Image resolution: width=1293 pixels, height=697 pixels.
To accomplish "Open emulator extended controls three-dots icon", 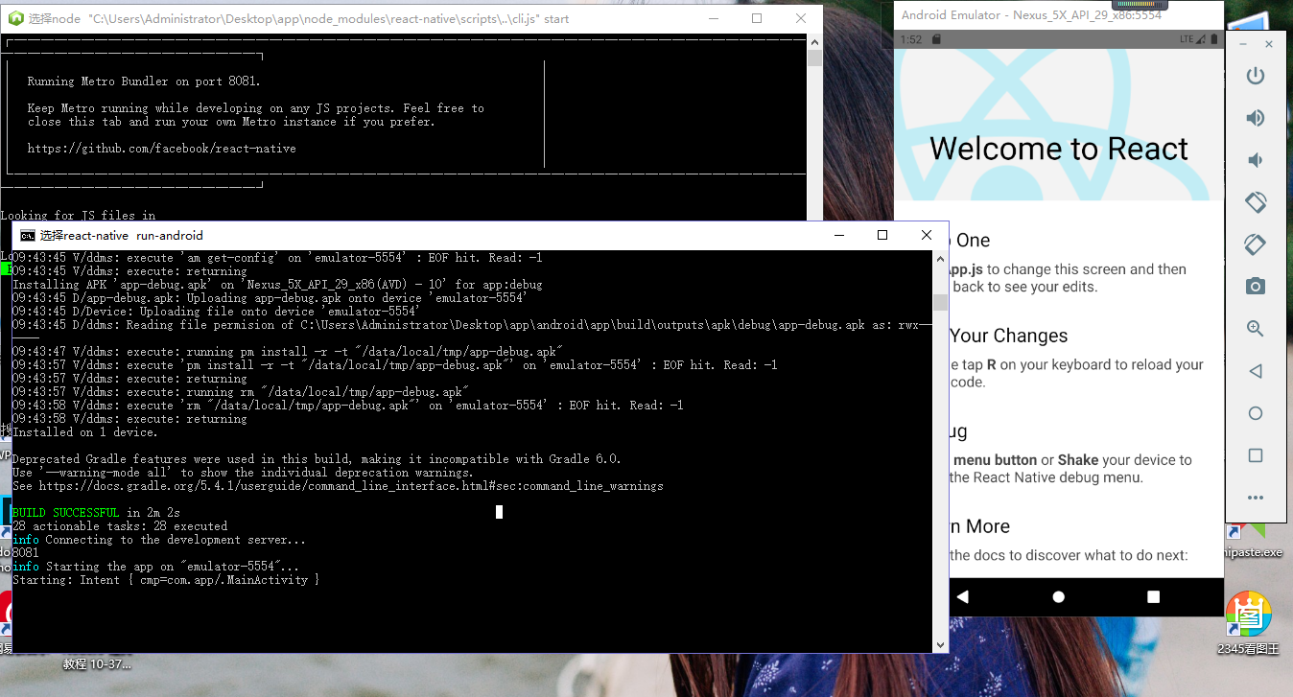I will [1255, 498].
